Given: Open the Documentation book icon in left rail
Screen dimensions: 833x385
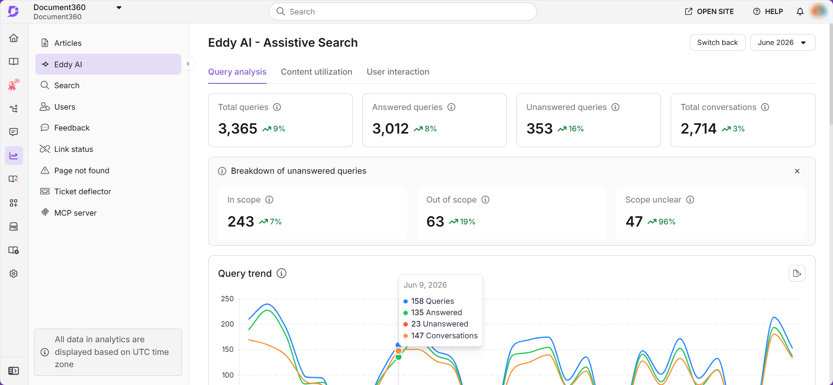Looking at the screenshot, I should [x=14, y=62].
